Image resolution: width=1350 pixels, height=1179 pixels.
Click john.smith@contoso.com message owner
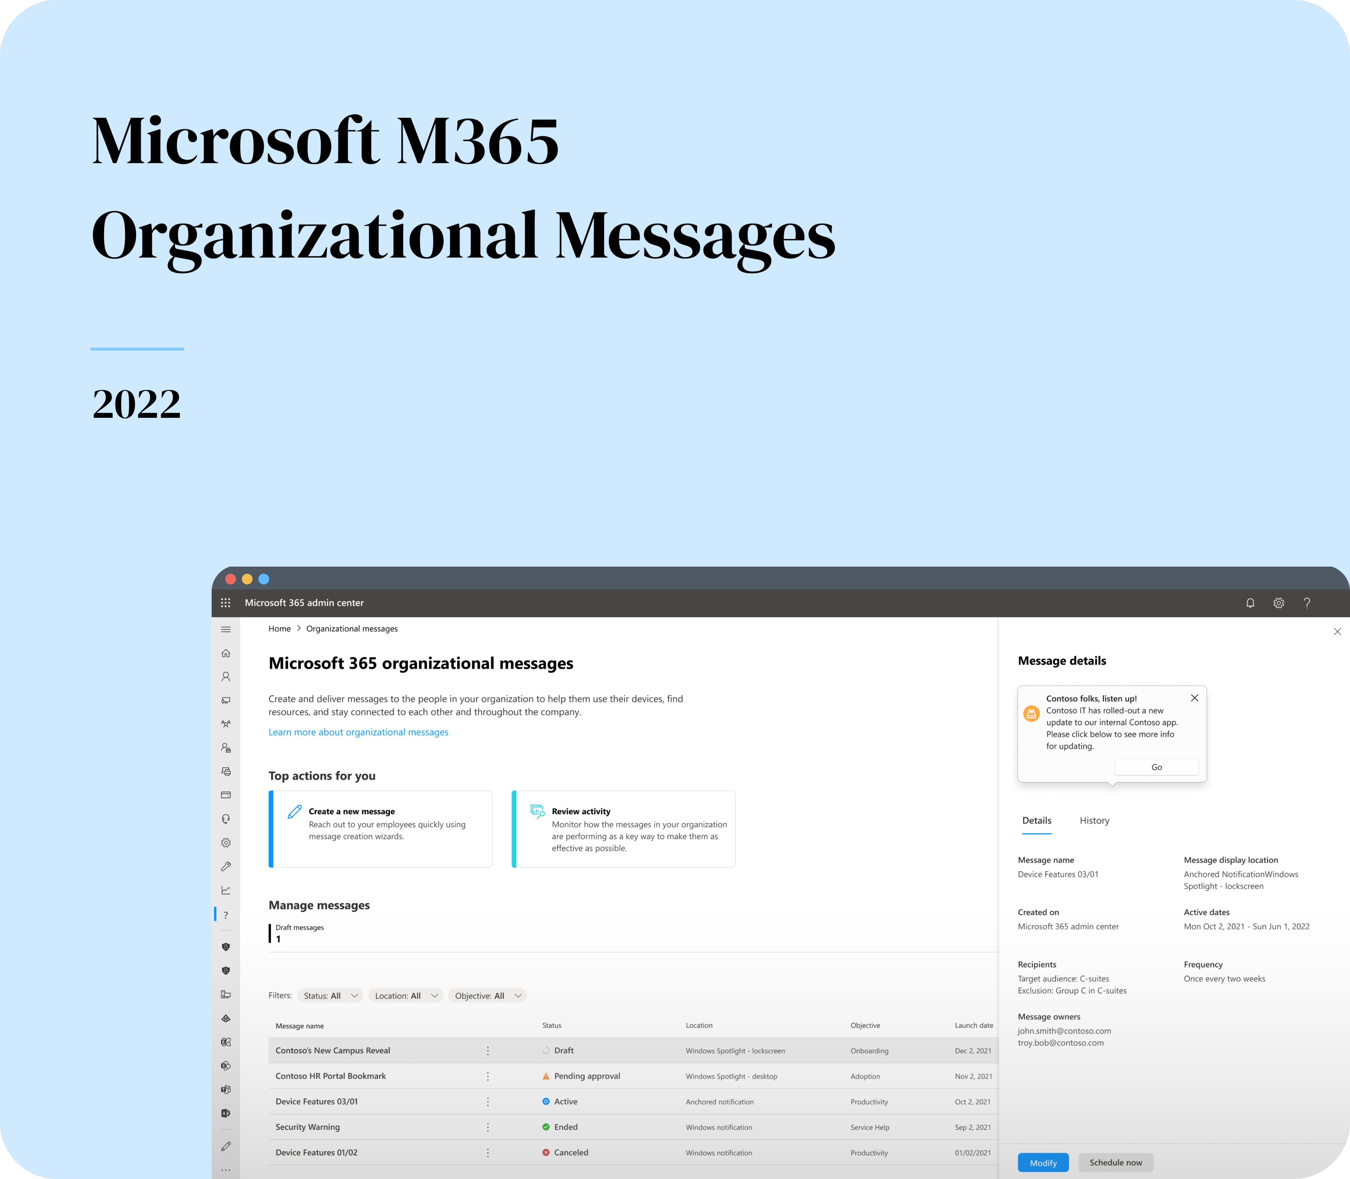[x=1064, y=1031]
